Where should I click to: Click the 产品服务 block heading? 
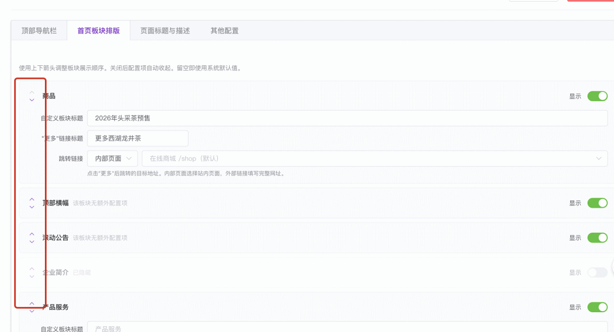click(x=56, y=308)
